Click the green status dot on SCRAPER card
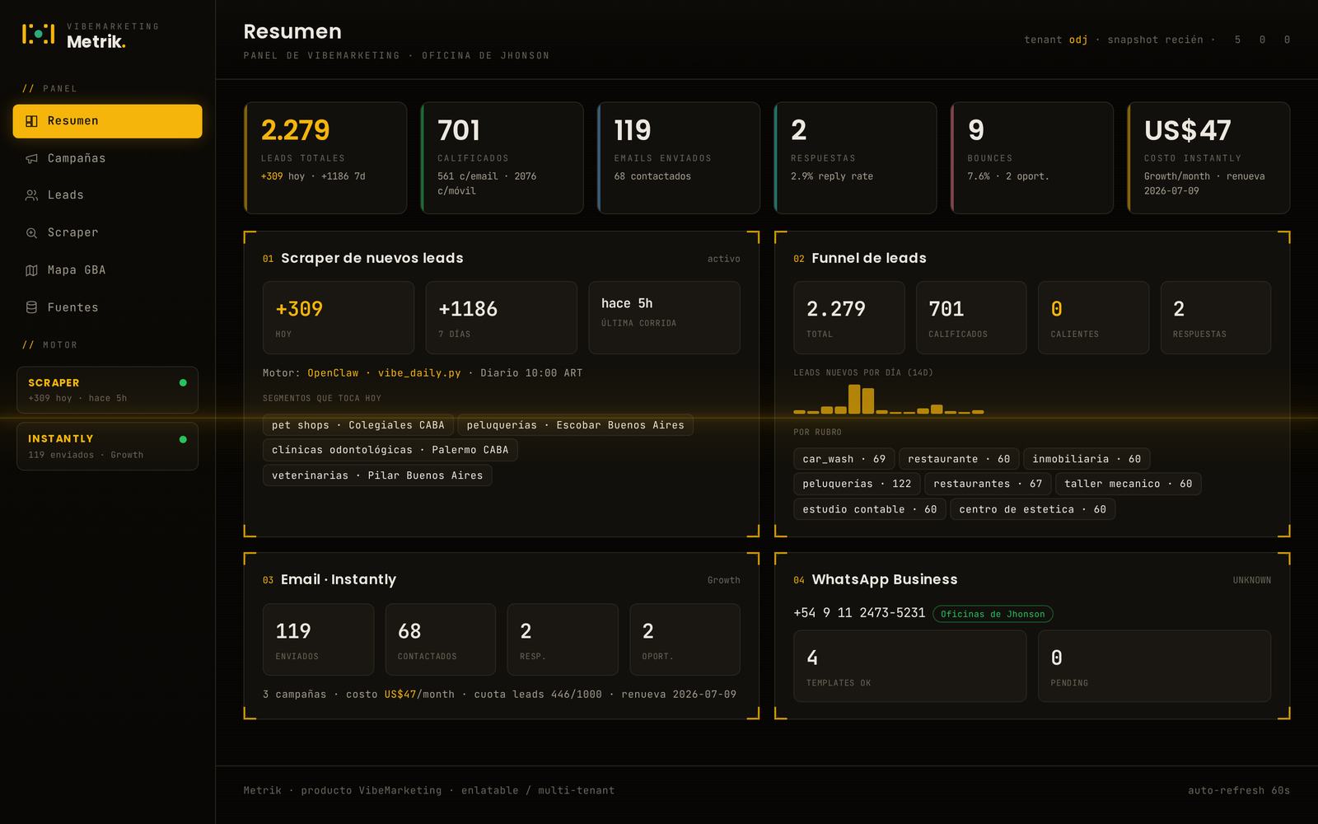The width and height of the screenshot is (1318, 824). pyautogui.click(x=183, y=382)
